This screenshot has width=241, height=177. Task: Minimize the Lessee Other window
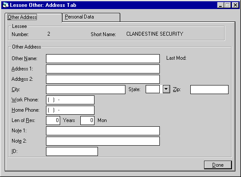pyautogui.click(x=220, y=5)
